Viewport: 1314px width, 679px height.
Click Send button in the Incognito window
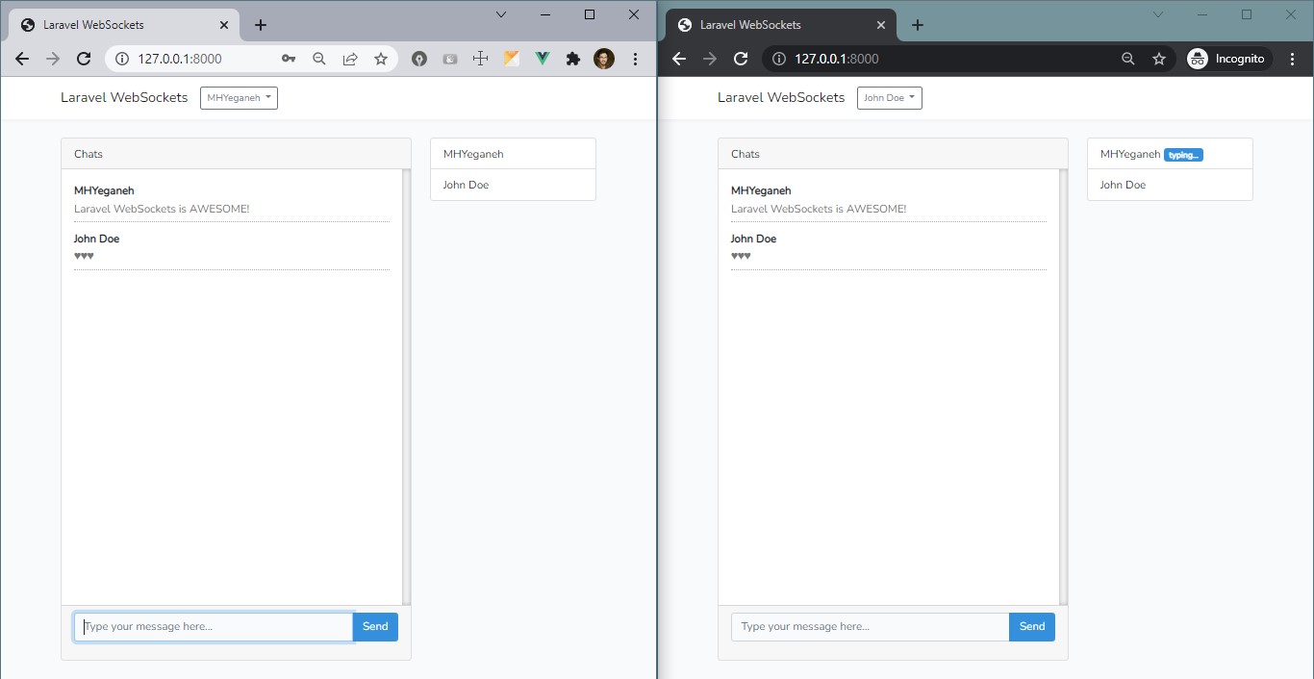(x=1032, y=627)
